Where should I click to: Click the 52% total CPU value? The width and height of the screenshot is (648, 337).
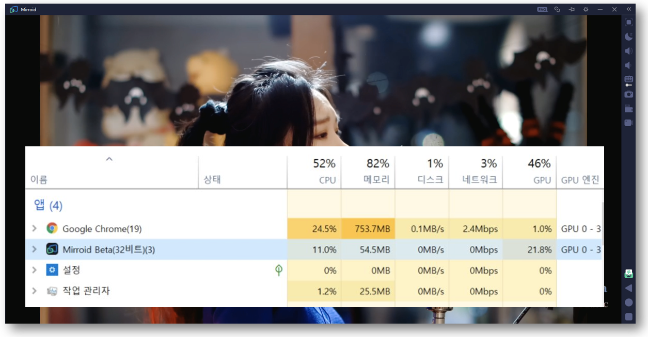pyautogui.click(x=324, y=163)
